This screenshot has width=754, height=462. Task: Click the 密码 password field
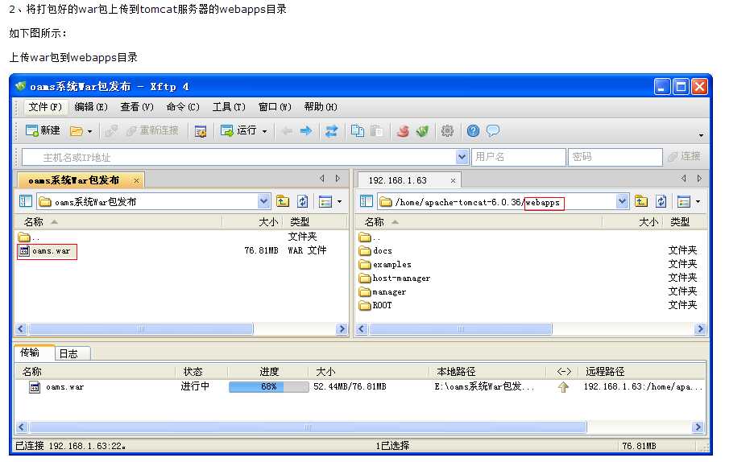point(616,157)
